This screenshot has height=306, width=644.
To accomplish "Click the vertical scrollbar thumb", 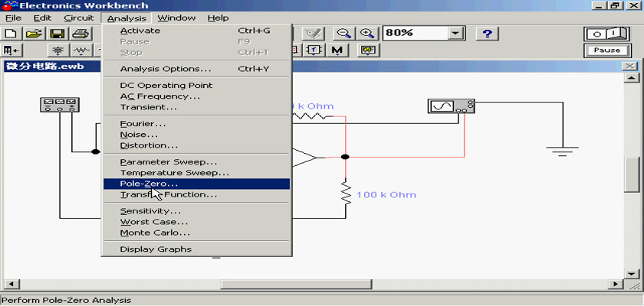I will click(632, 174).
